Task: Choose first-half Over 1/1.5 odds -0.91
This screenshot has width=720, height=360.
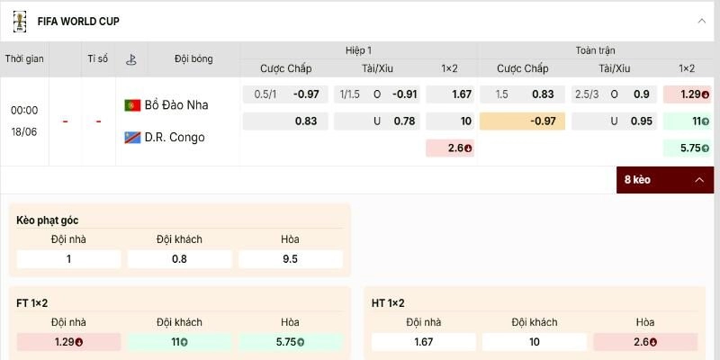Action: pyautogui.click(x=376, y=94)
